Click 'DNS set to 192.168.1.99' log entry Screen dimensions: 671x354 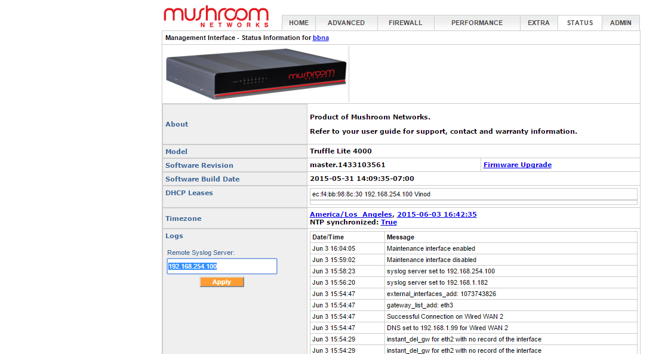(447, 328)
